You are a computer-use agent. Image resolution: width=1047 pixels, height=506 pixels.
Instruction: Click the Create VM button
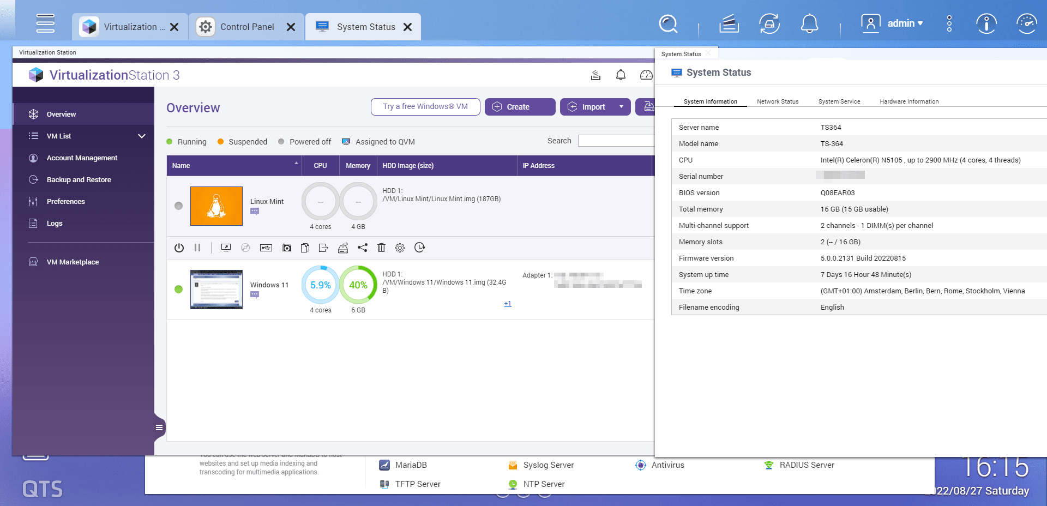(520, 107)
